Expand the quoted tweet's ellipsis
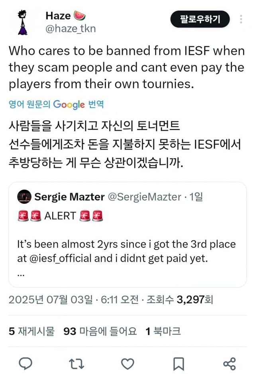255x374 pixels. click(21, 274)
